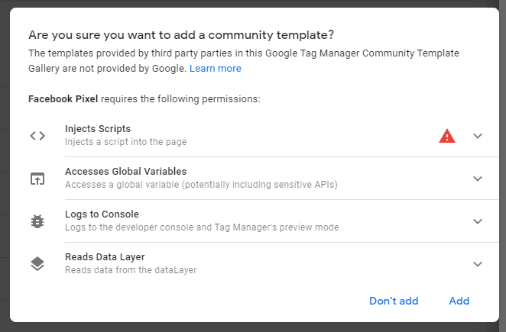The image size is (506, 332).
Task: Select the Logs to Console title text
Action: tap(102, 214)
